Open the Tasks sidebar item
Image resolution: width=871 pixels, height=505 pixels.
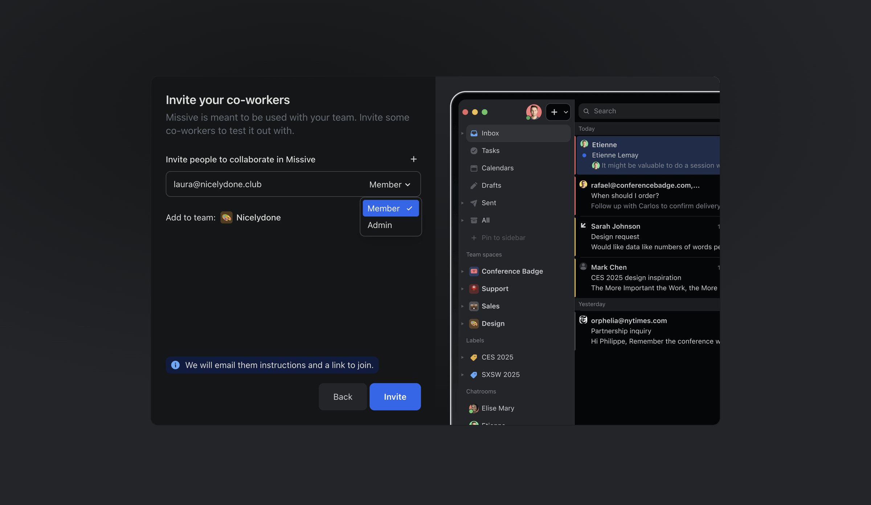pyautogui.click(x=518, y=151)
